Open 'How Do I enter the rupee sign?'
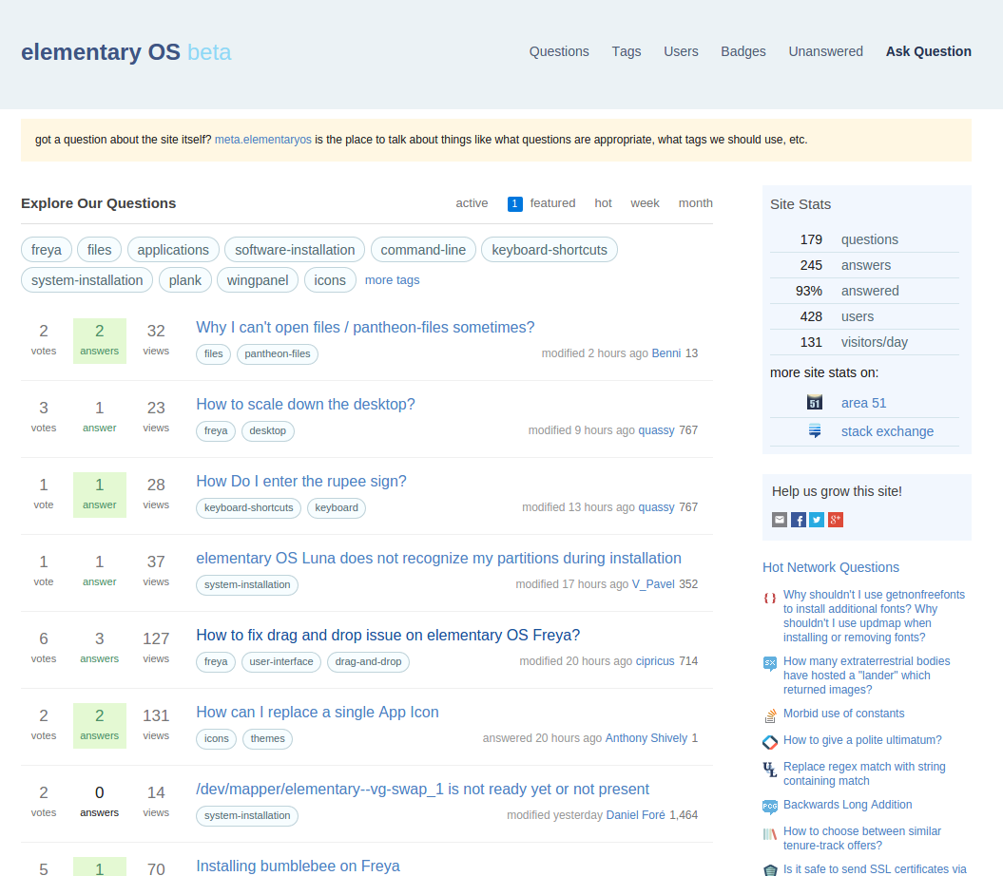 [x=301, y=482]
